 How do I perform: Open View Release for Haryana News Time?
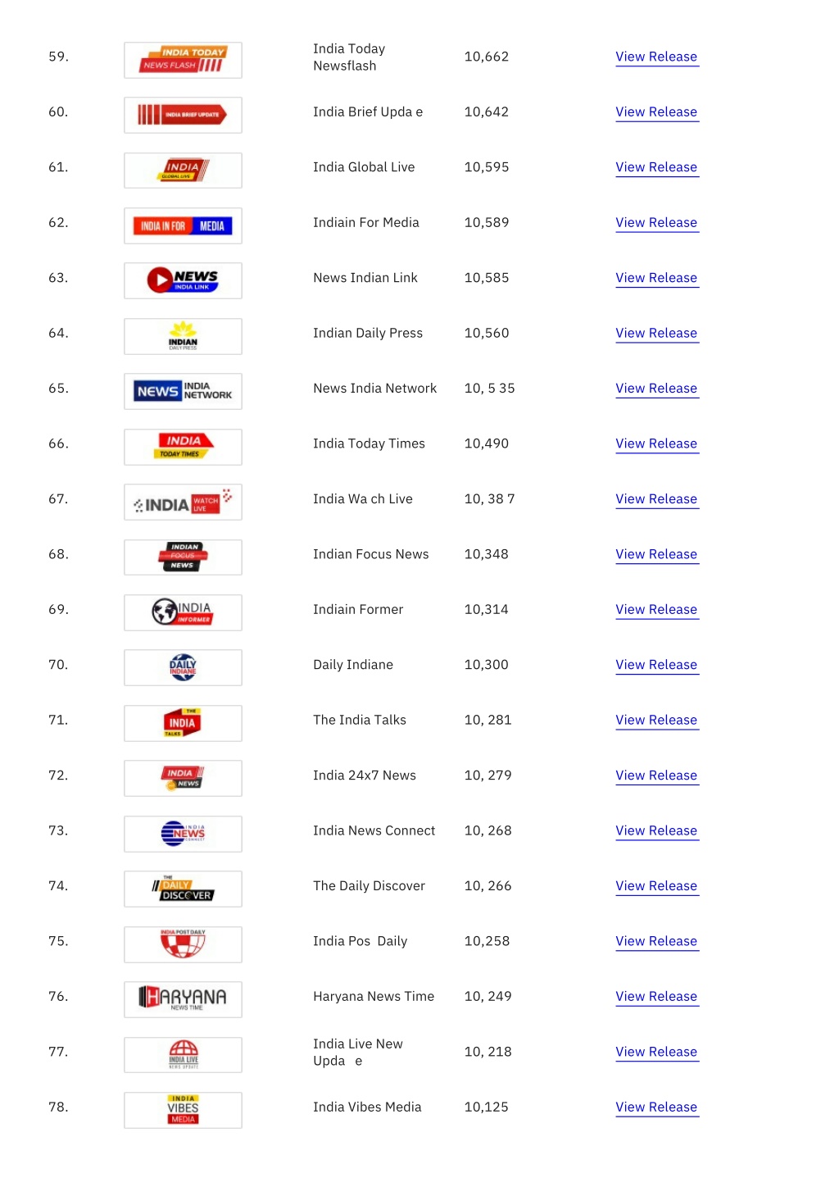(x=656, y=996)
